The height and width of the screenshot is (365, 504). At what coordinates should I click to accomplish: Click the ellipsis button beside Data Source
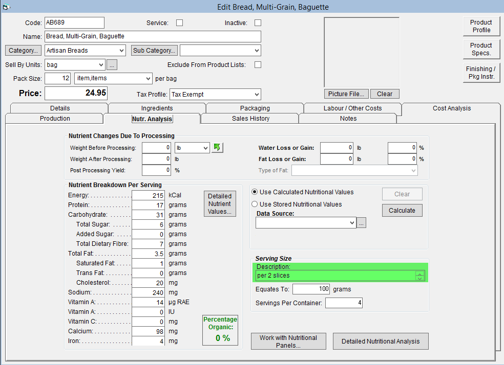pos(361,223)
